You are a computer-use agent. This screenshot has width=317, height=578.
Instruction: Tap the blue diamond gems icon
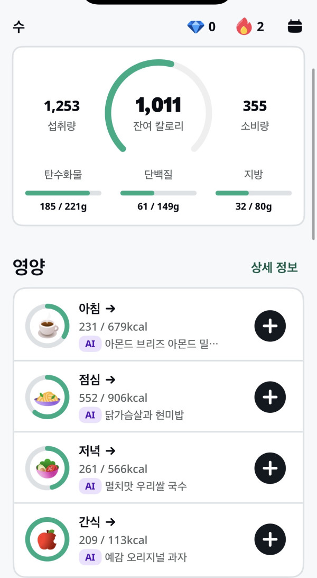pos(195,26)
